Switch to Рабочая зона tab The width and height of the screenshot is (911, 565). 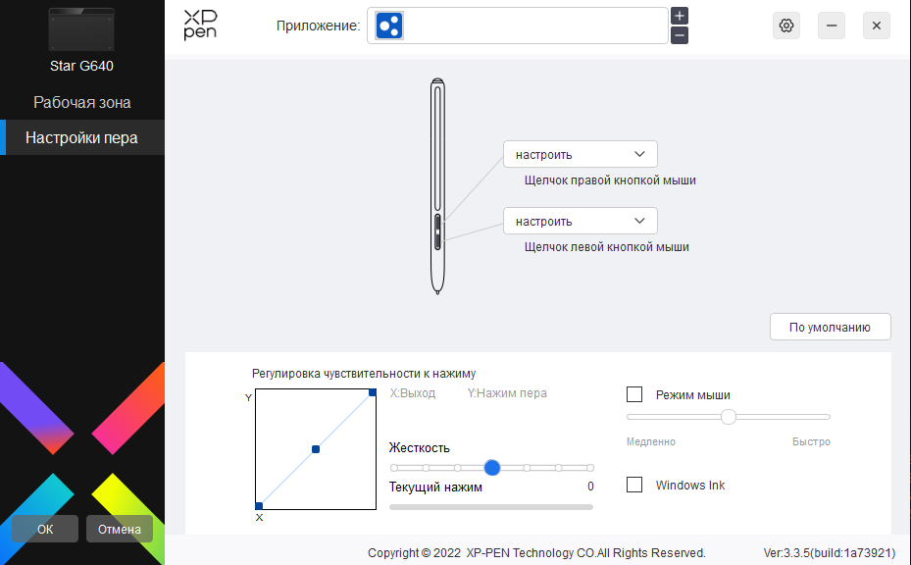[x=82, y=102]
